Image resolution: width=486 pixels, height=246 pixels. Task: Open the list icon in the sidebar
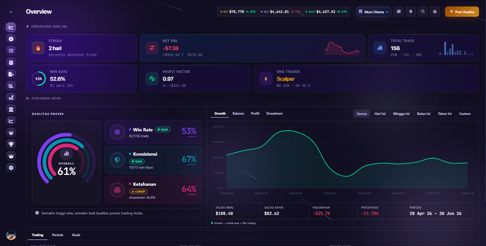tap(11, 51)
